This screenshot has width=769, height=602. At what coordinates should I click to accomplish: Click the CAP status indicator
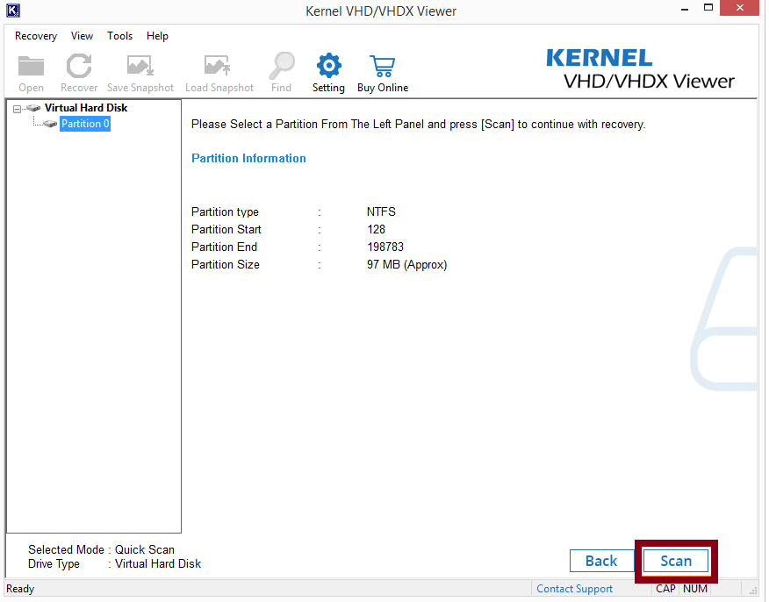click(665, 589)
